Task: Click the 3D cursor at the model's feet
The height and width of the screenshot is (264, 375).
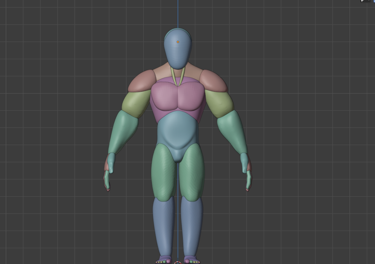Action: point(178,263)
